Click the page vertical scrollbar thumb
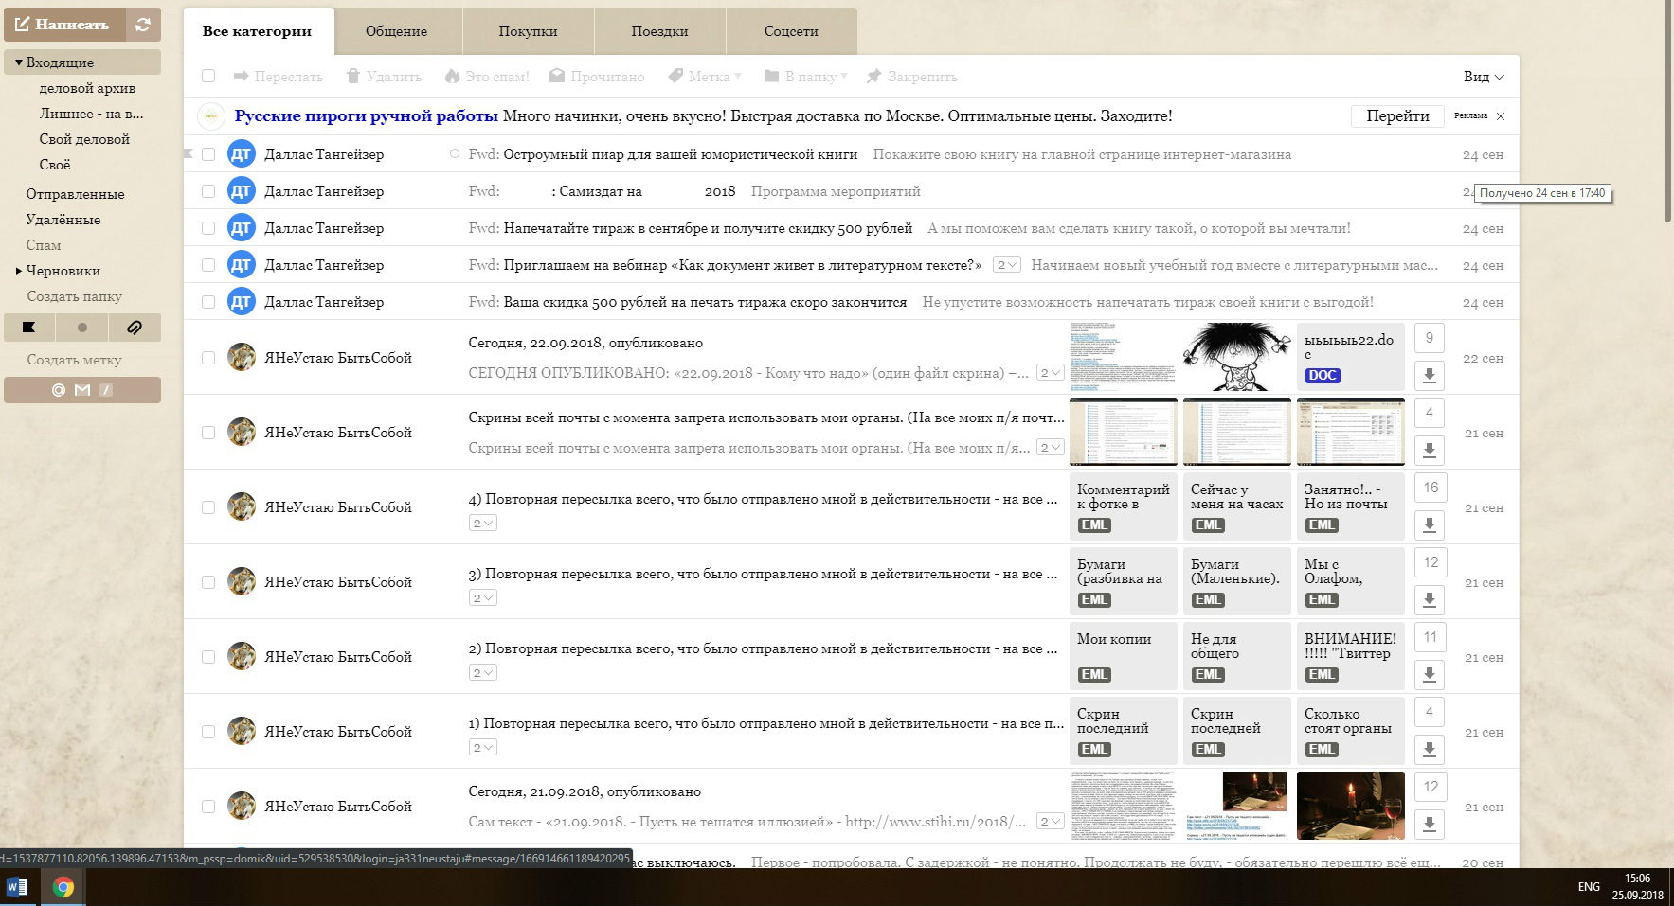 pyautogui.click(x=1667, y=114)
